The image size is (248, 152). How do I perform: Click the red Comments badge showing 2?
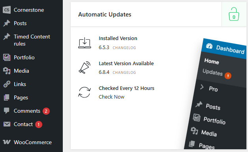click(46, 111)
